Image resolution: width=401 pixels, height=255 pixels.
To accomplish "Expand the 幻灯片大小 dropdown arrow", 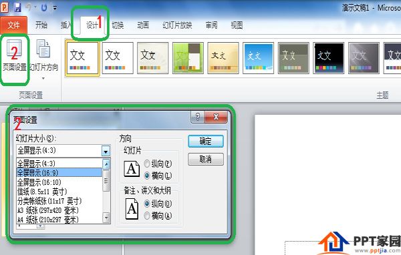I will pos(106,152).
